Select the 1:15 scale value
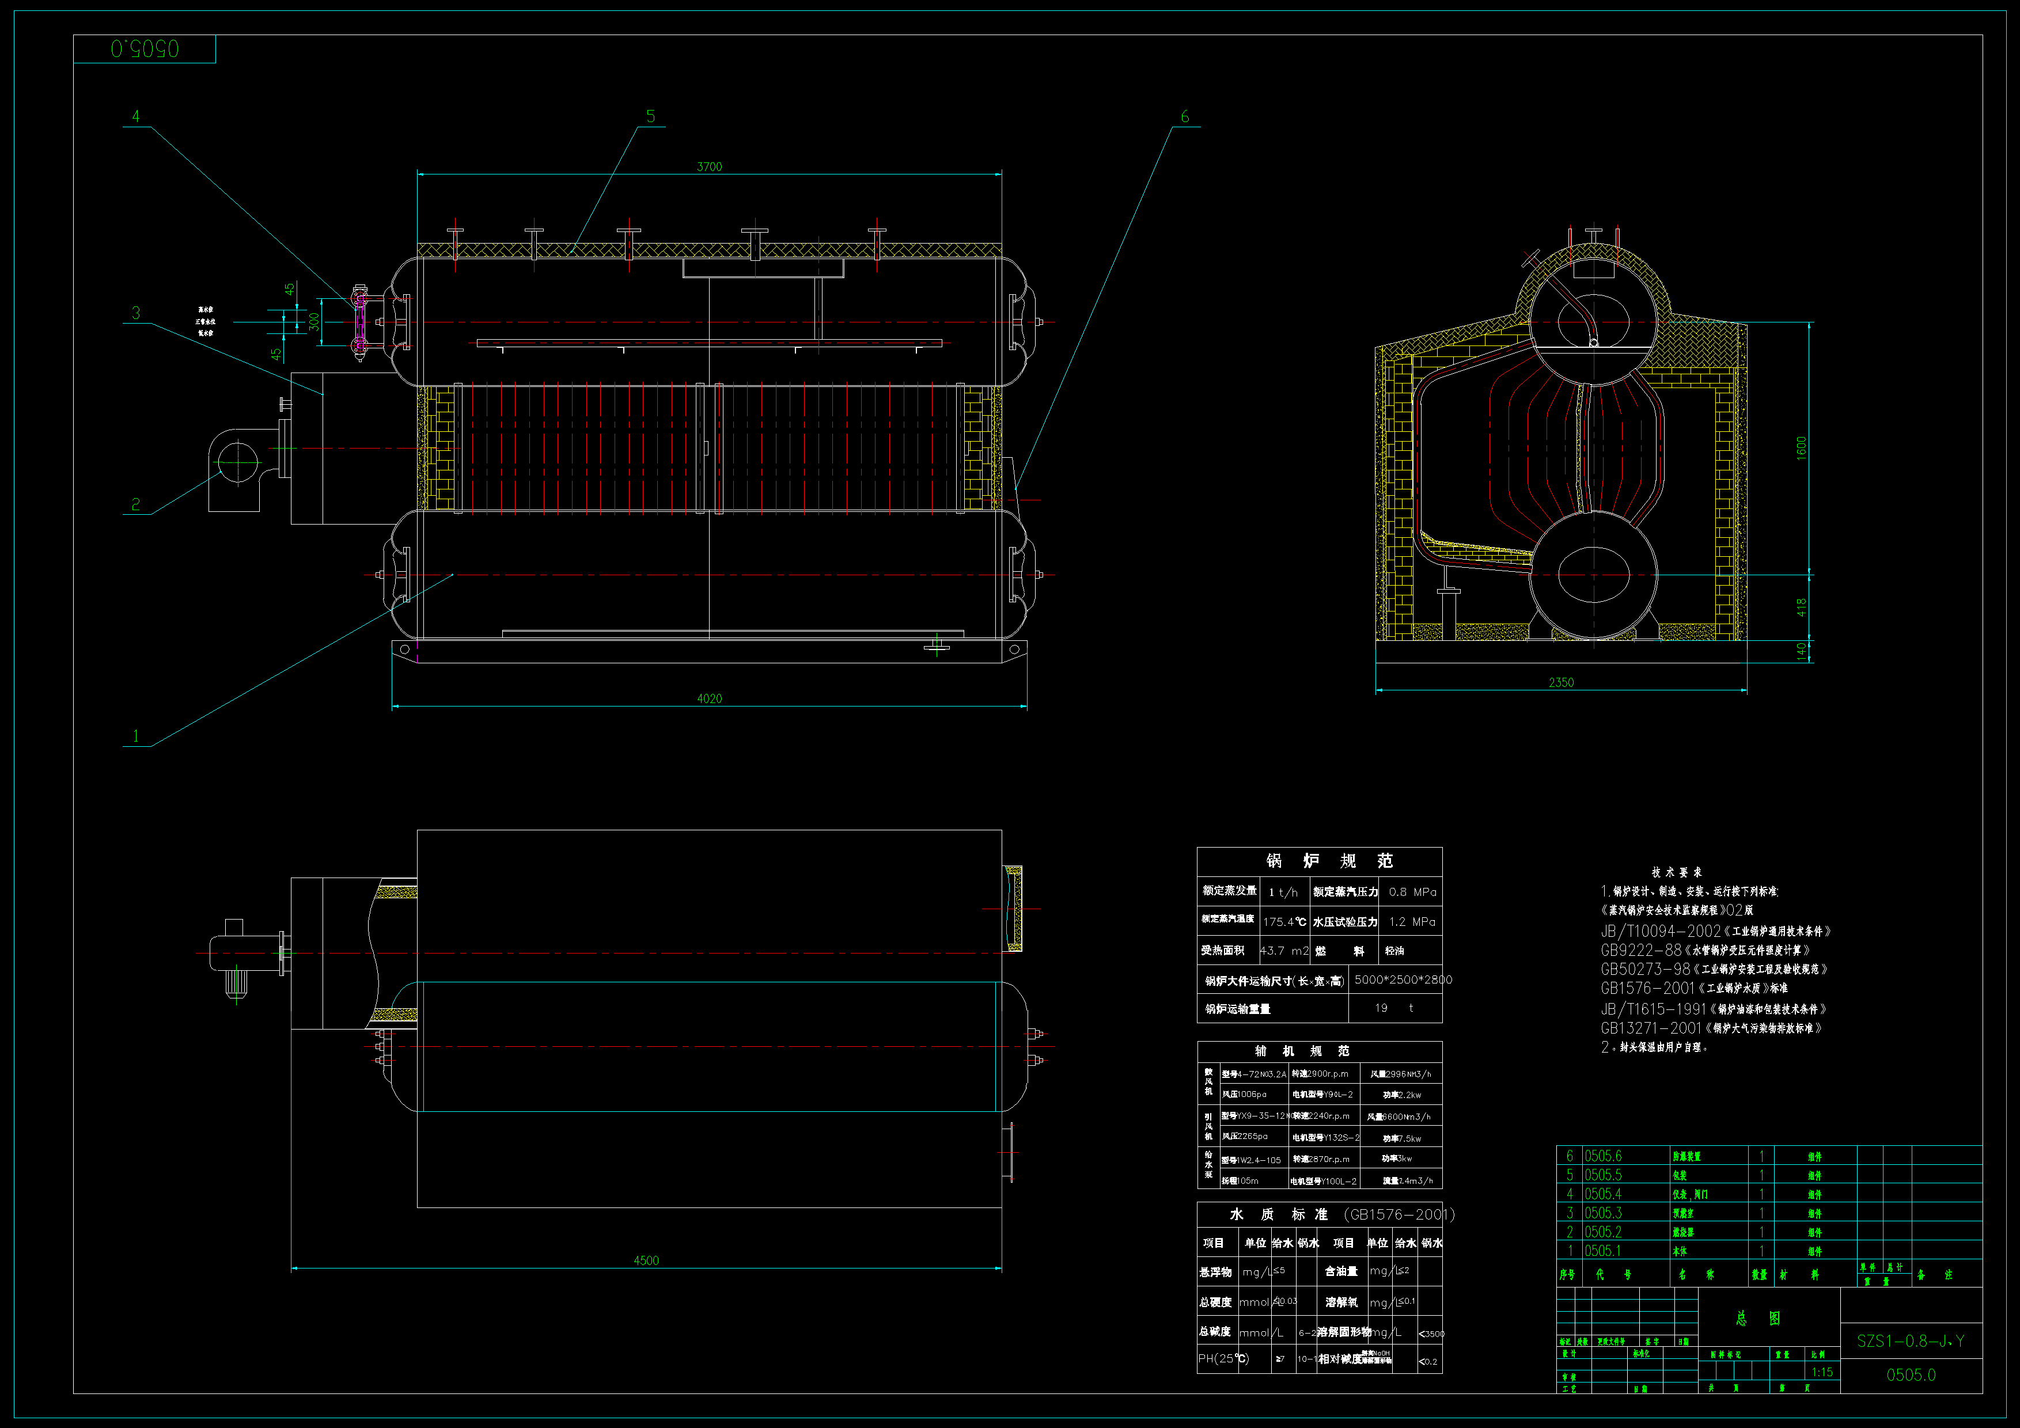The height and width of the screenshot is (1428, 2020). tap(1822, 1372)
